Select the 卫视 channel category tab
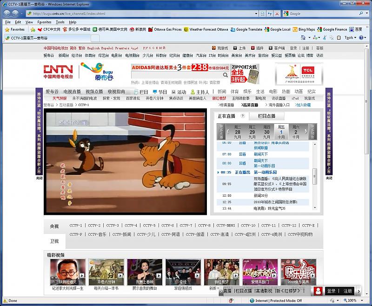372x306 pixels. pyautogui.click(x=54, y=241)
